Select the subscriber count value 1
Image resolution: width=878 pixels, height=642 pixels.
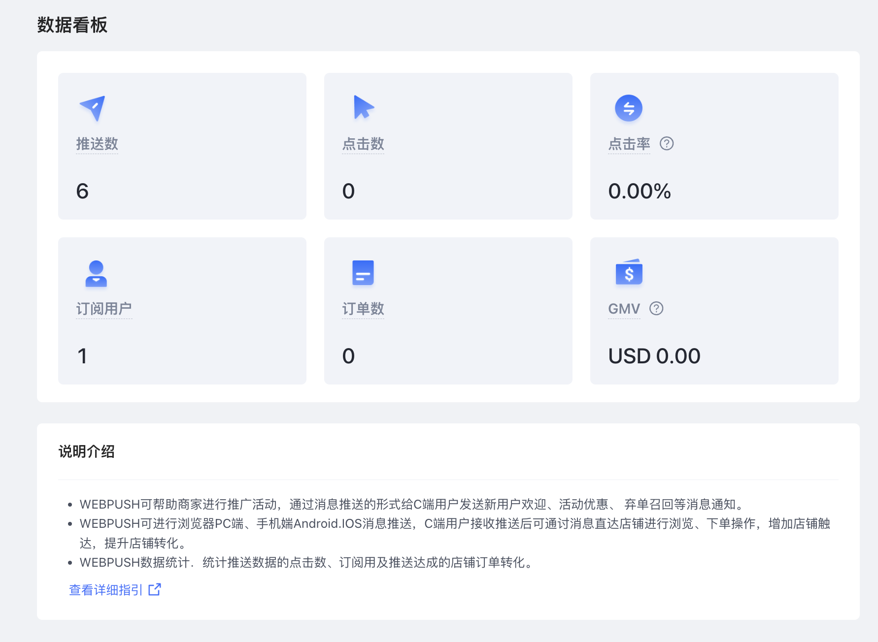click(x=82, y=356)
